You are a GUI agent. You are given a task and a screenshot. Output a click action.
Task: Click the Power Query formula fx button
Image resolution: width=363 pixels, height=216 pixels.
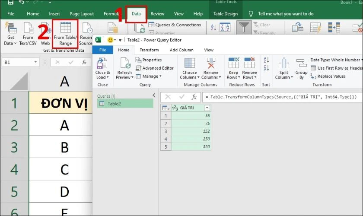point(194,97)
